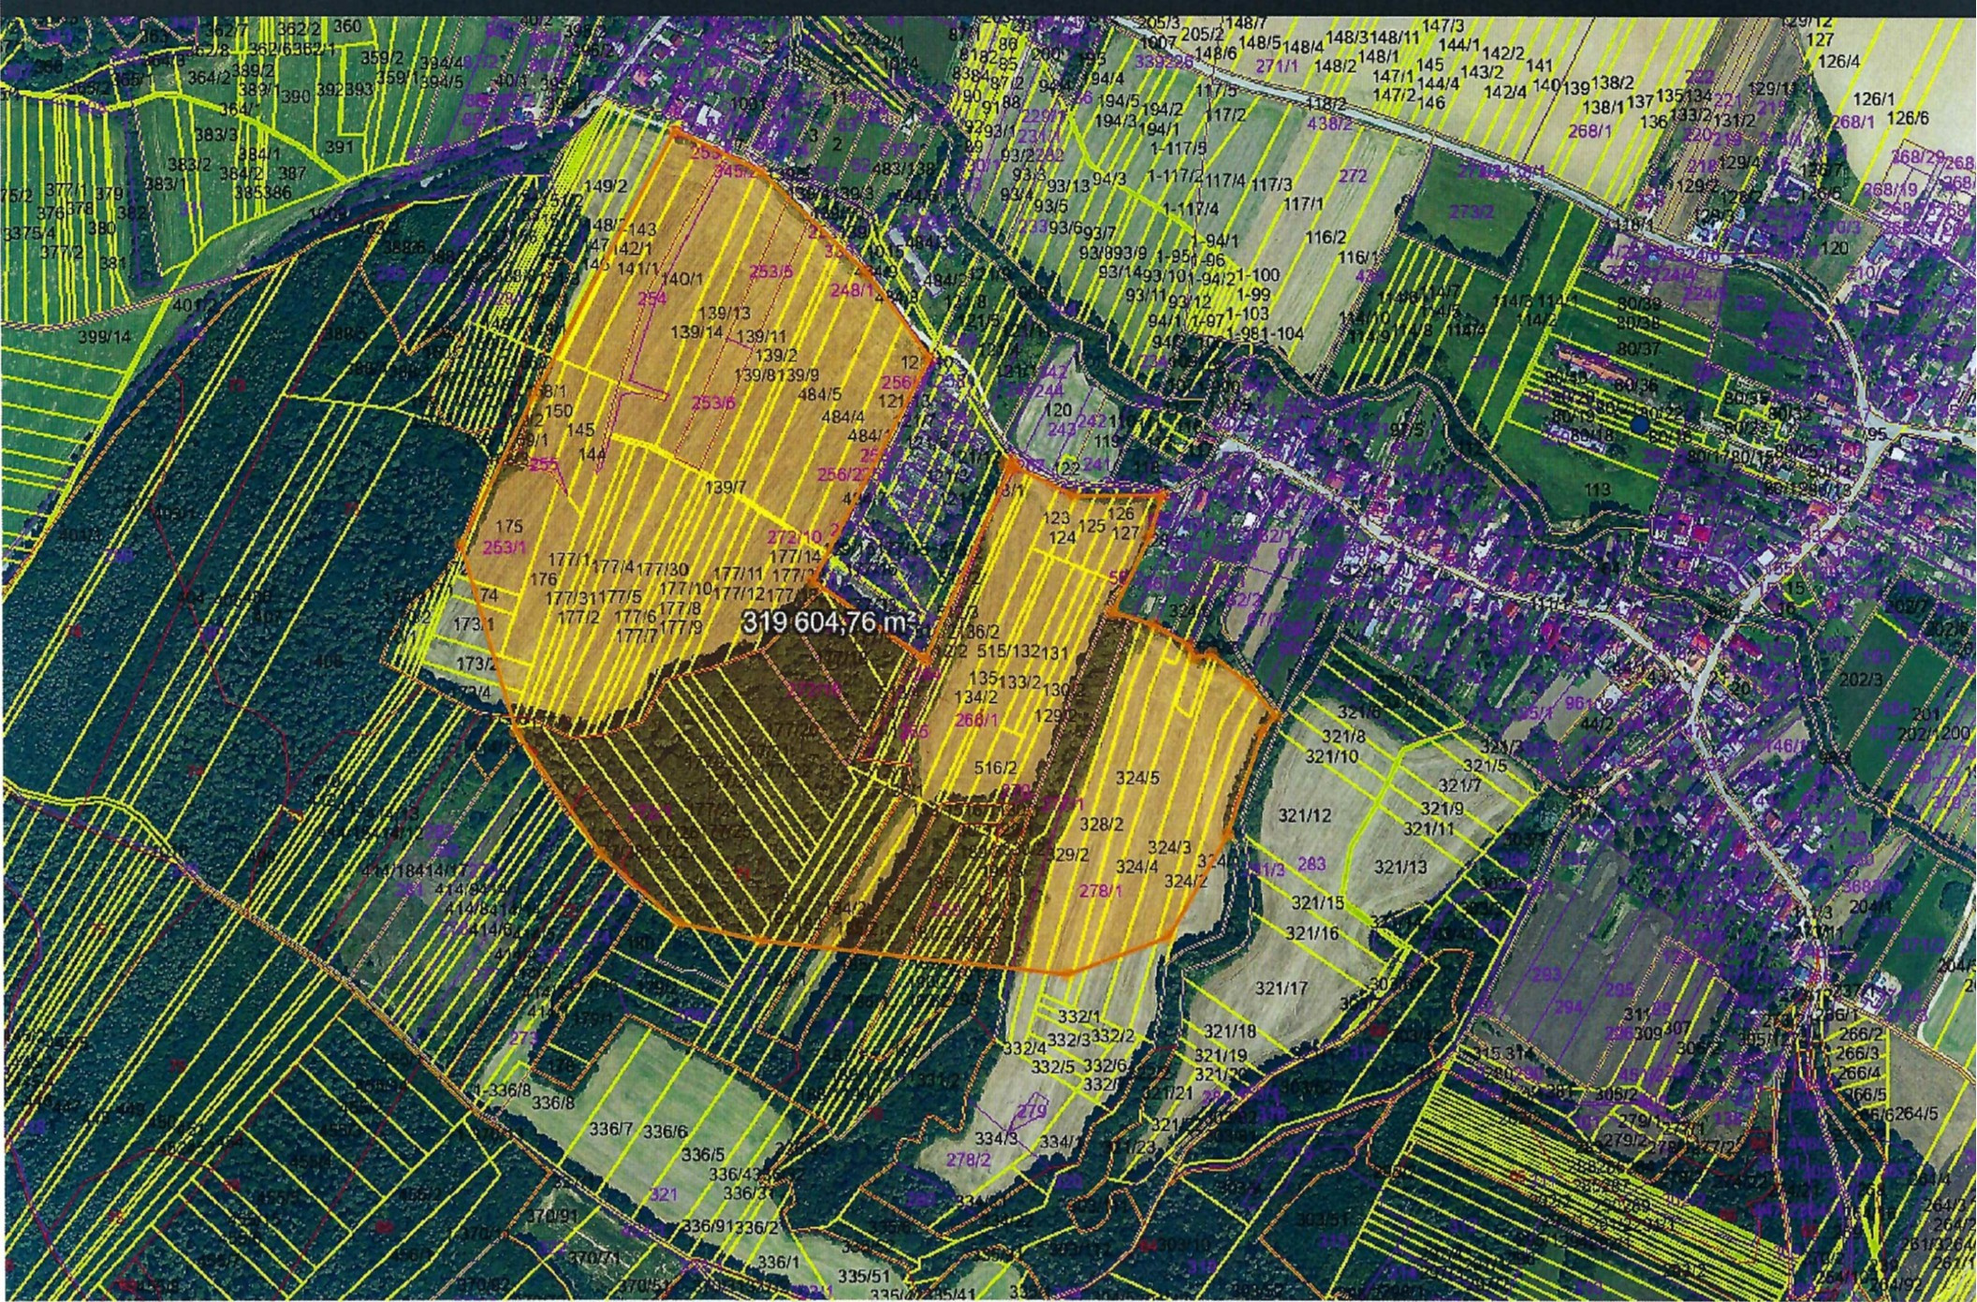Image resolution: width=1977 pixels, height=1302 pixels.
Task: Select parcel 139/7 in the orange polygon
Action: coord(725,487)
